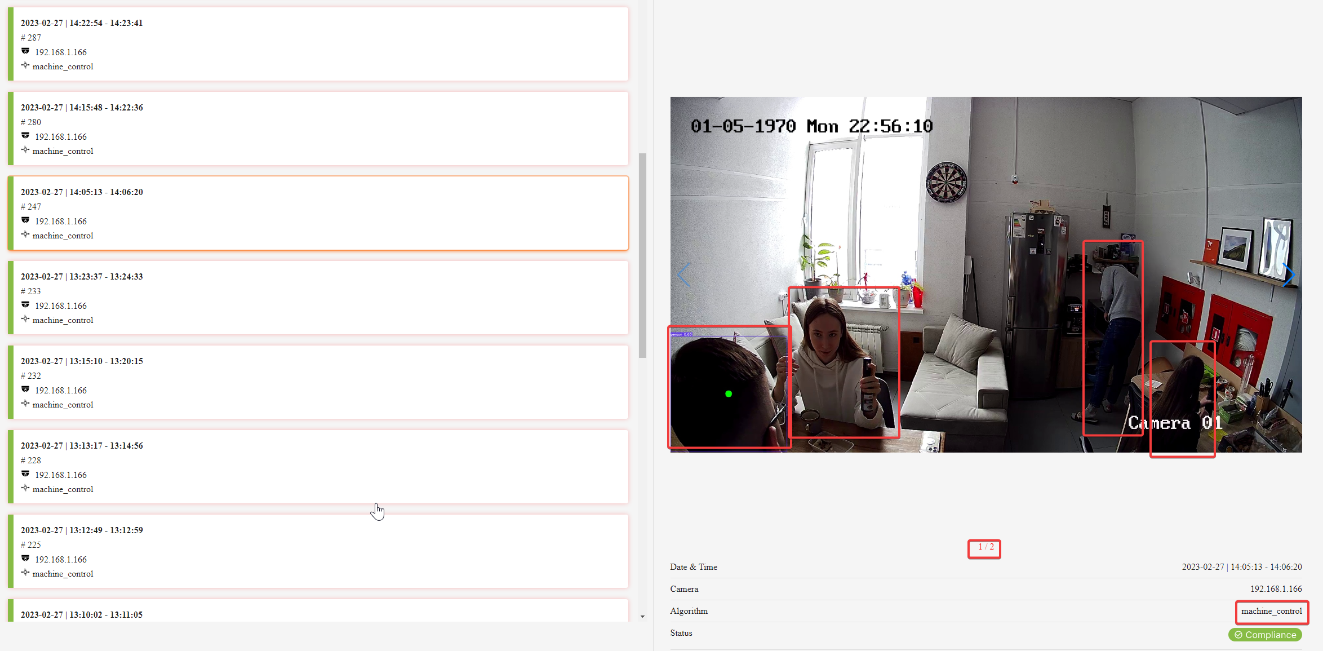Screen dimensions: 1323x651
Task: Click the crosshair algorithm icon on event #287
Action: (x=26, y=65)
